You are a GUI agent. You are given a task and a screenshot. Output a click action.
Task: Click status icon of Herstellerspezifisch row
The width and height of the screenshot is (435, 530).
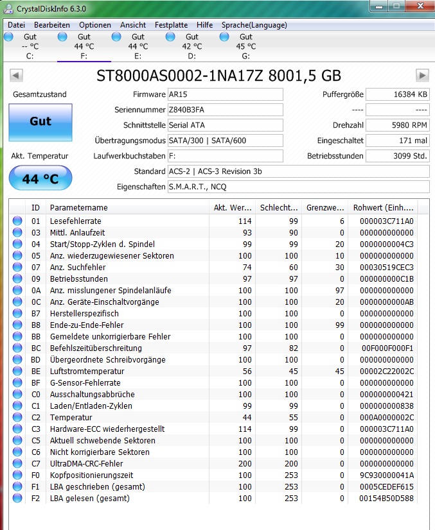17,313
